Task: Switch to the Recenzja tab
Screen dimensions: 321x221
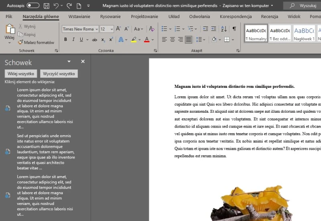Action: point(269,16)
